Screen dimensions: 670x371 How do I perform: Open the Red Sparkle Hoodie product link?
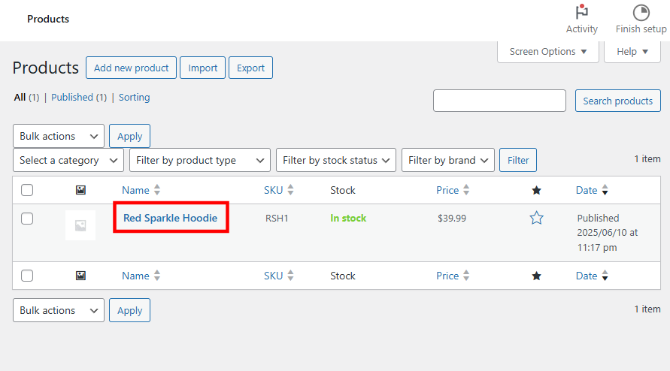(x=170, y=218)
